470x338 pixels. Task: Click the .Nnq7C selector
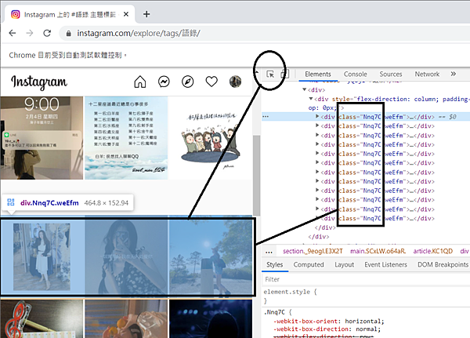click(x=274, y=312)
